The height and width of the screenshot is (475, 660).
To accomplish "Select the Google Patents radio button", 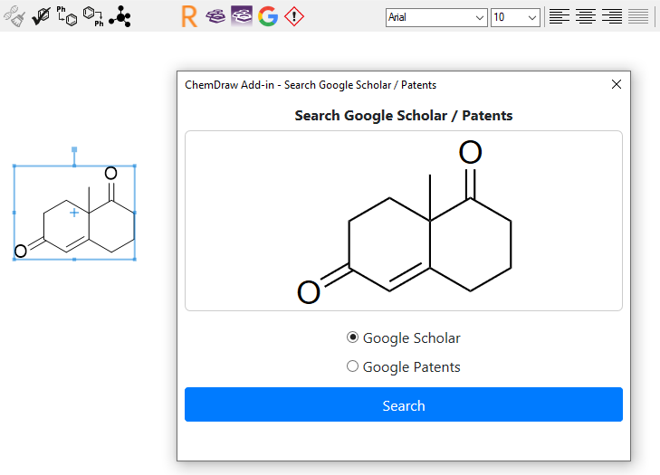I will tap(352, 366).
